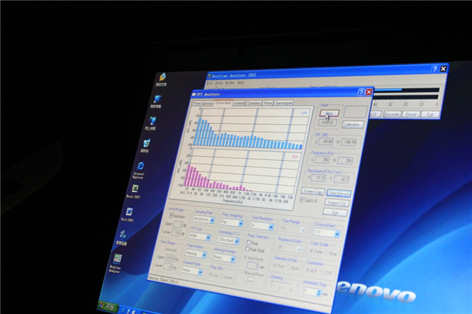Click the Stop button under Input
The image size is (472, 314).
[x=329, y=114]
